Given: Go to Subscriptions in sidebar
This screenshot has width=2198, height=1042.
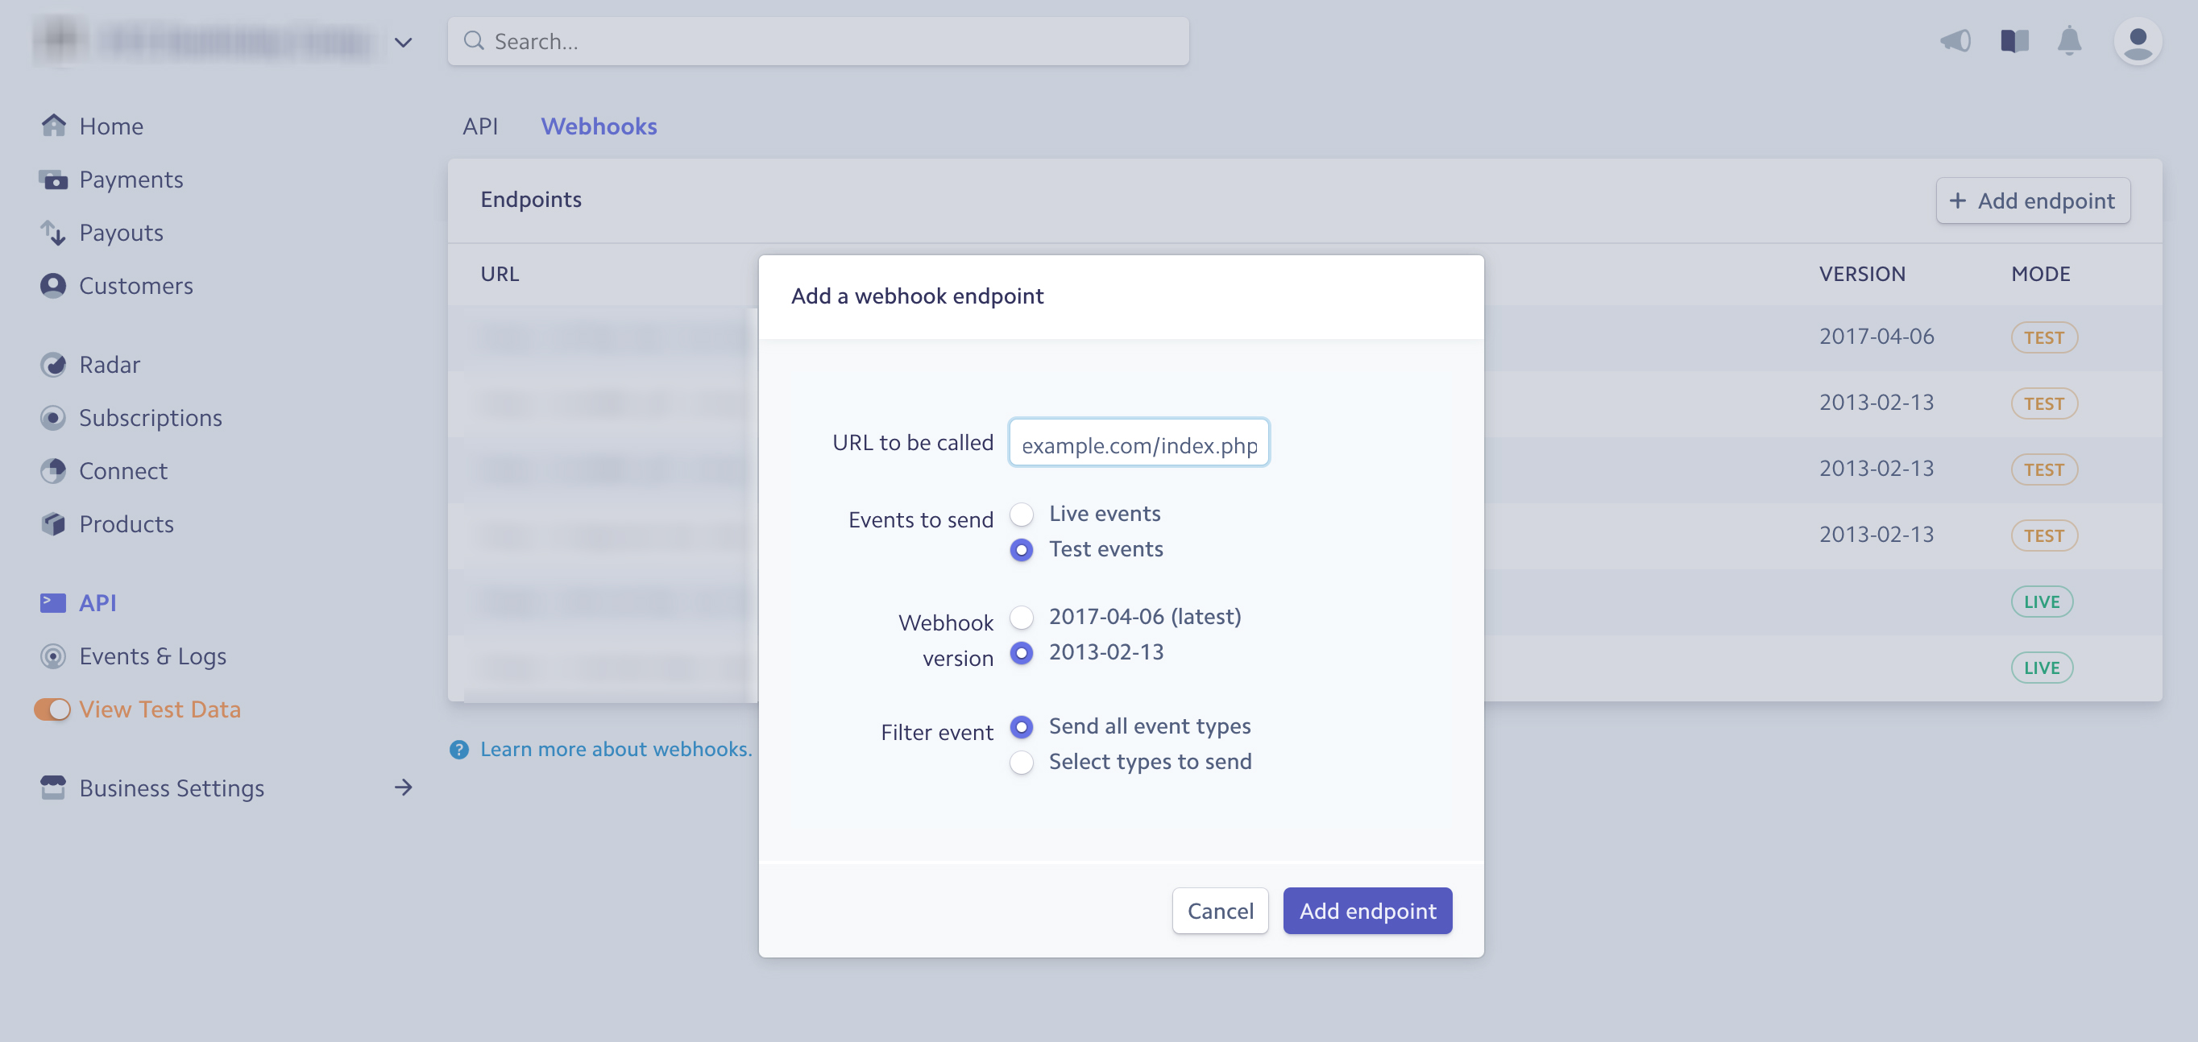Looking at the screenshot, I should pos(150,418).
